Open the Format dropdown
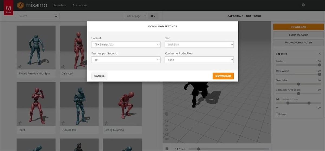325x151 pixels. click(x=126, y=44)
